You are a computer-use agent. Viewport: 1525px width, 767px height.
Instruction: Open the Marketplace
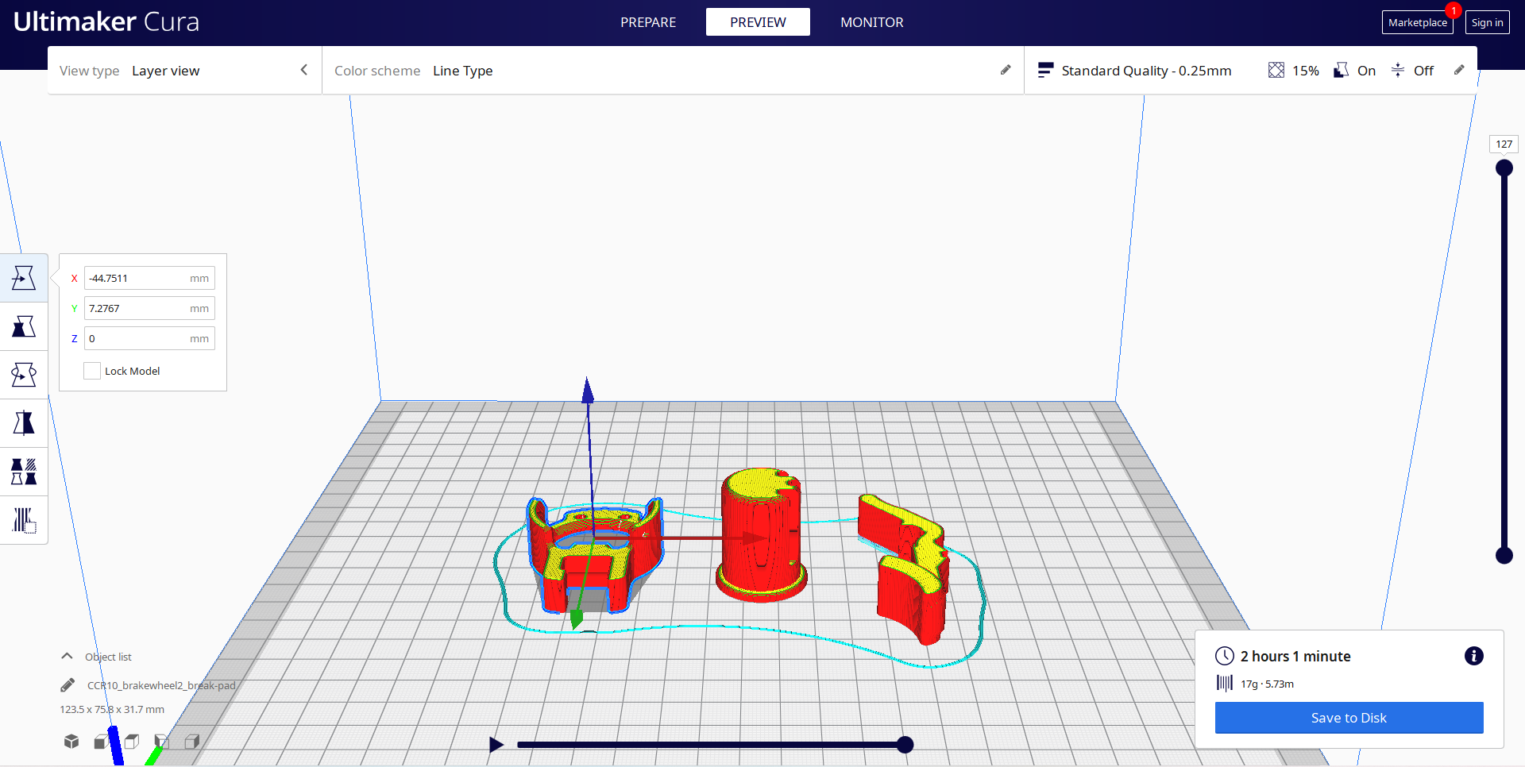tap(1417, 21)
